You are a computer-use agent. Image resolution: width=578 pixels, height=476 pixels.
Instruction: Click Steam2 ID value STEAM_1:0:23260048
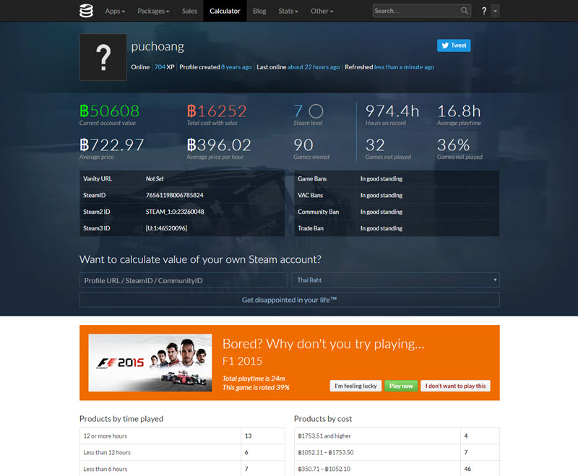tap(175, 212)
